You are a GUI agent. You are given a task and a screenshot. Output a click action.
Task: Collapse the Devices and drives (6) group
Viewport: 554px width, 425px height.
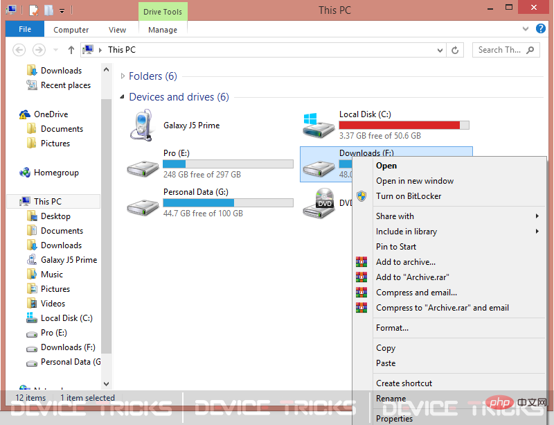point(123,96)
